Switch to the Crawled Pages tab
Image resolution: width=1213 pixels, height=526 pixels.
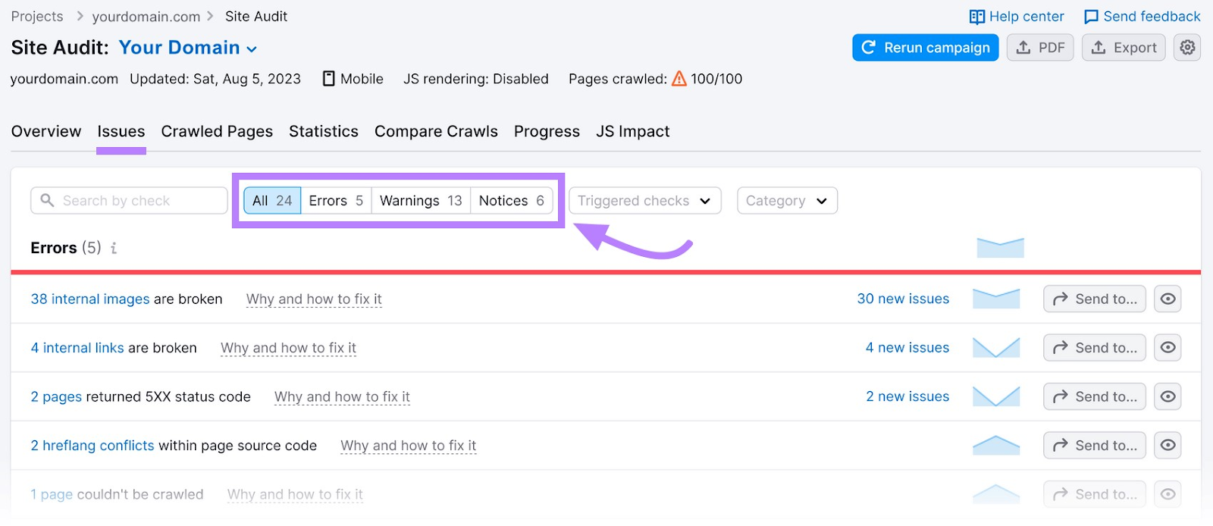coord(217,131)
